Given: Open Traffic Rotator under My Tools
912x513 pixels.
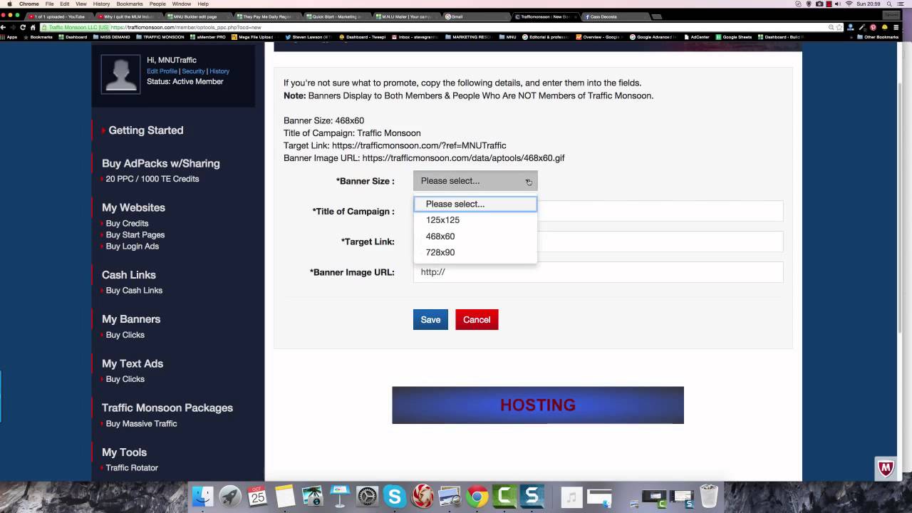Looking at the screenshot, I should (x=132, y=468).
